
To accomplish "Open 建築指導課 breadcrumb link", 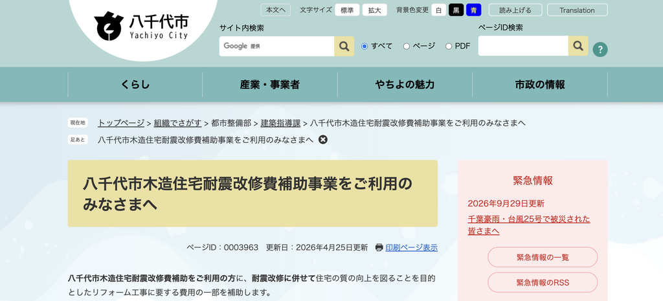I will (x=280, y=123).
